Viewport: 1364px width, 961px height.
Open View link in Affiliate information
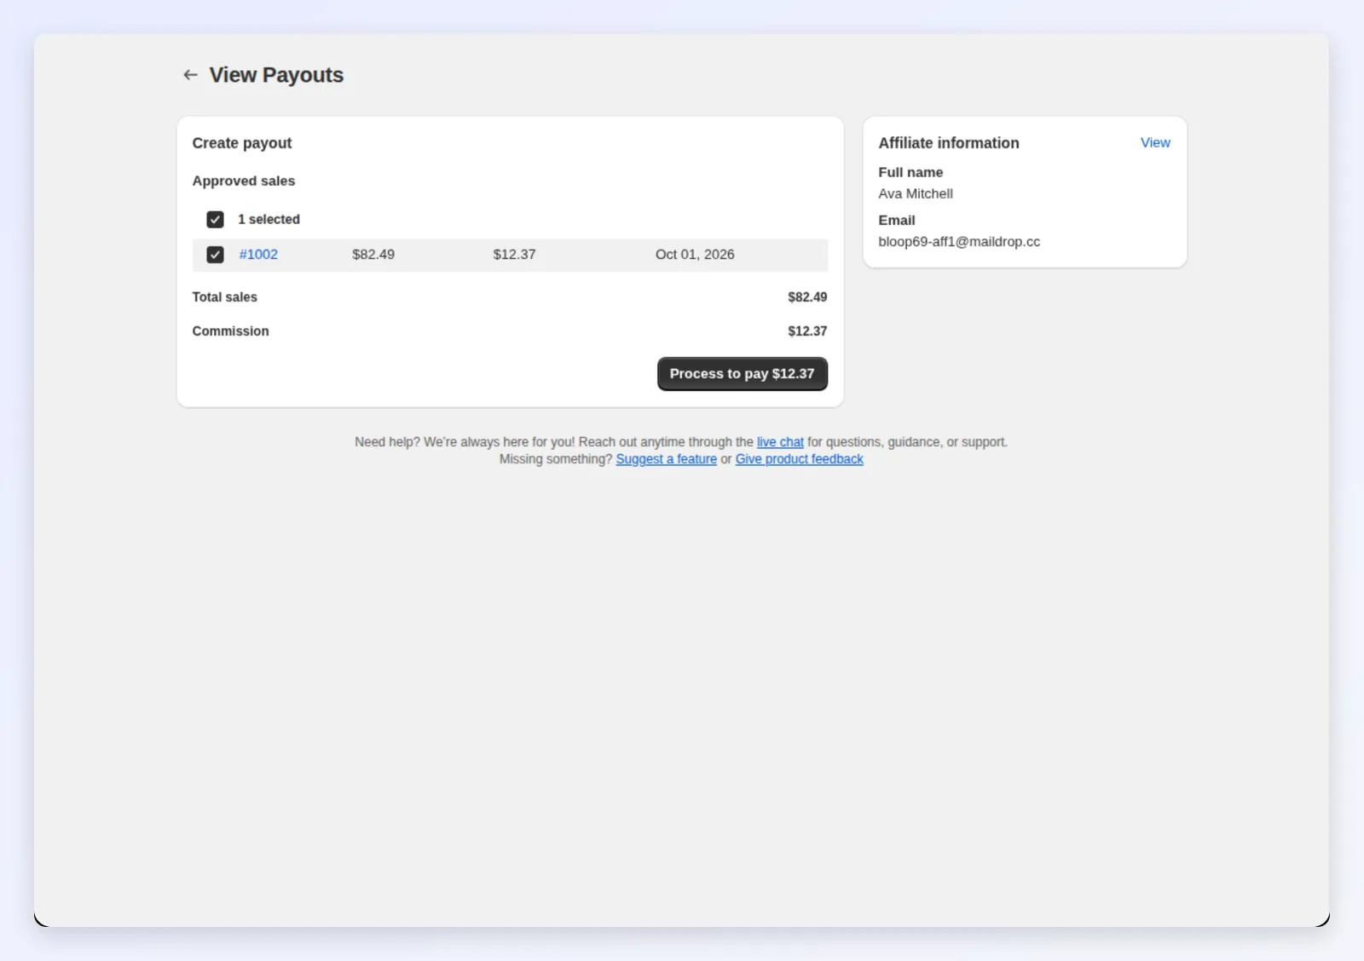[x=1155, y=143]
